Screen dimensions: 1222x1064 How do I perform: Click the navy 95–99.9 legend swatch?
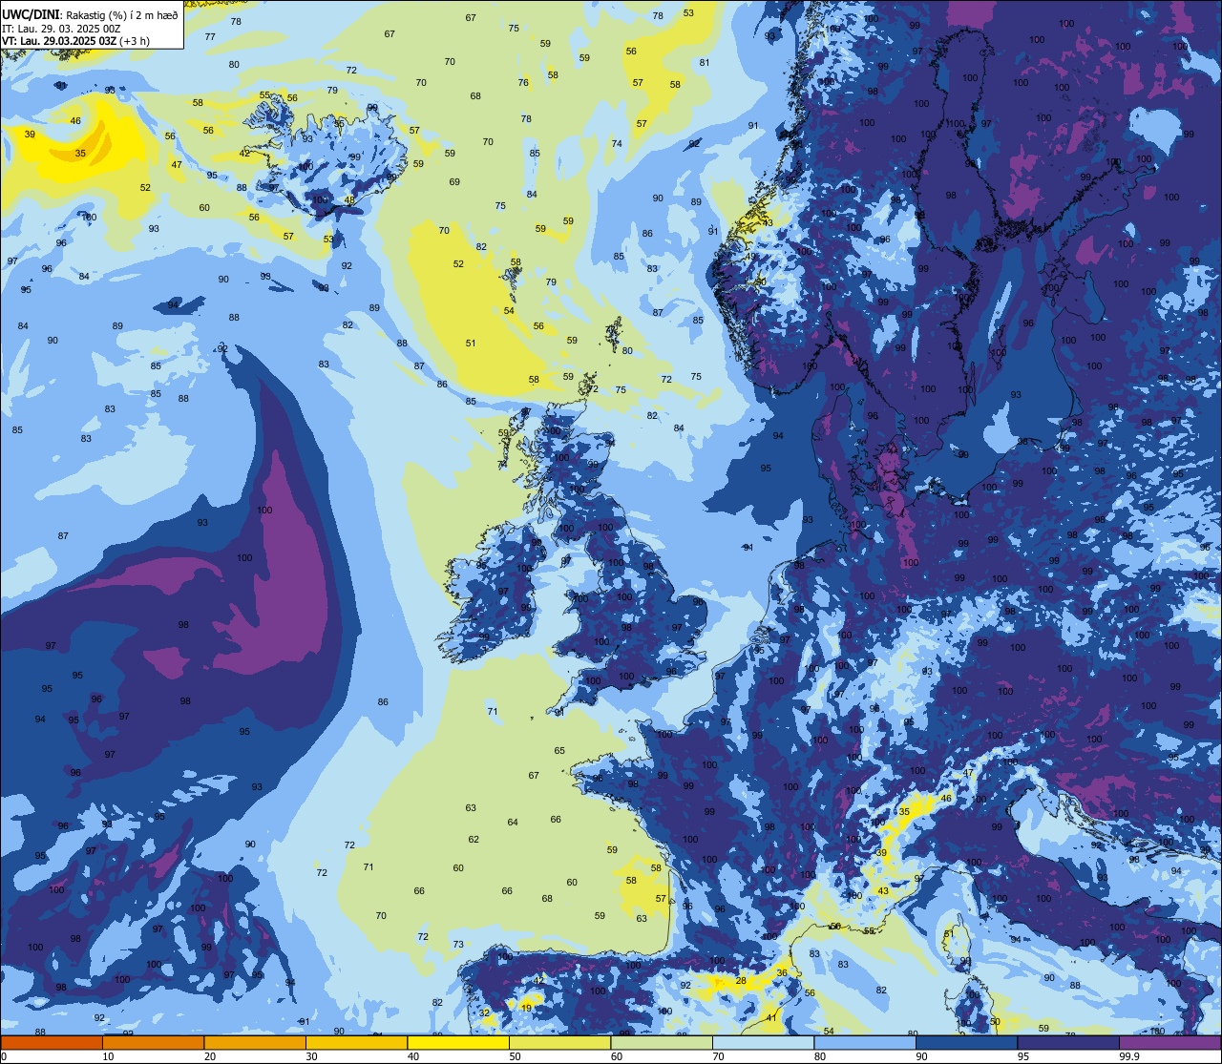tap(1068, 1042)
